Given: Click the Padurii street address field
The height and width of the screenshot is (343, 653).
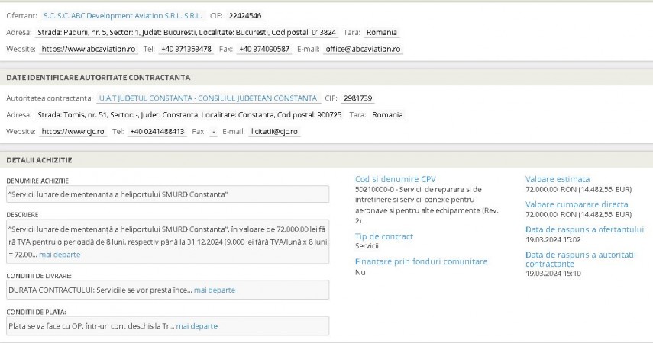Looking at the screenshot, I should coord(186,33).
